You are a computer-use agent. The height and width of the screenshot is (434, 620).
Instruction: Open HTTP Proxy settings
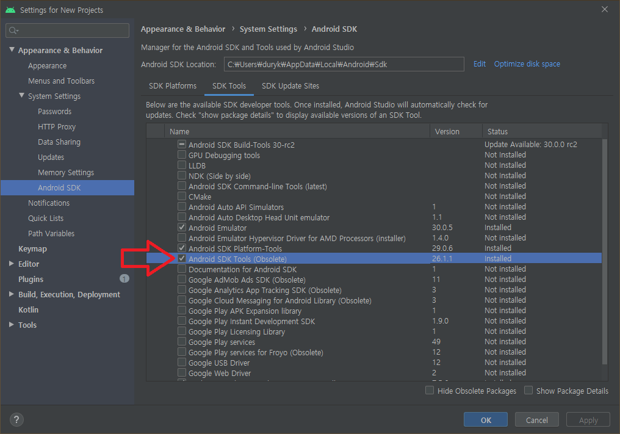pyautogui.click(x=57, y=126)
